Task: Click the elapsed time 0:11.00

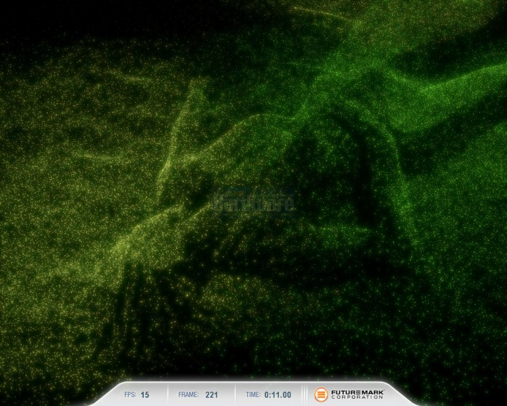Action: (x=278, y=395)
